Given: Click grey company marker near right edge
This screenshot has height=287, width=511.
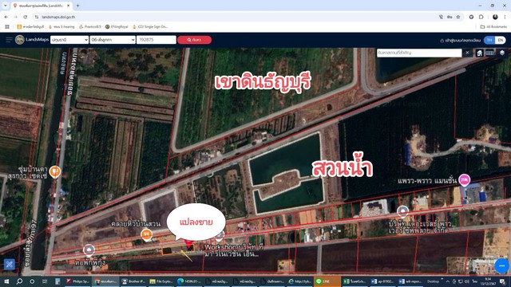Looking at the screenshot, I should (x=402, y=211).
